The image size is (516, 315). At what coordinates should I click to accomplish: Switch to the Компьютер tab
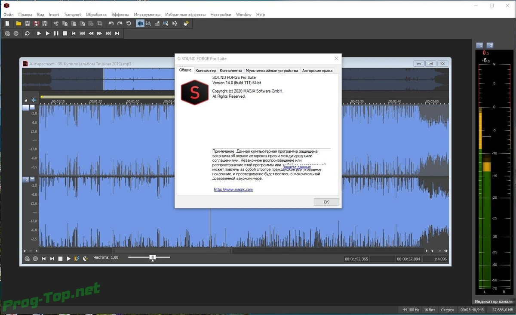206,71
